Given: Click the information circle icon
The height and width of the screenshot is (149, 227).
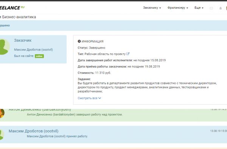Looking at the screenshot, I should point(79,41).
